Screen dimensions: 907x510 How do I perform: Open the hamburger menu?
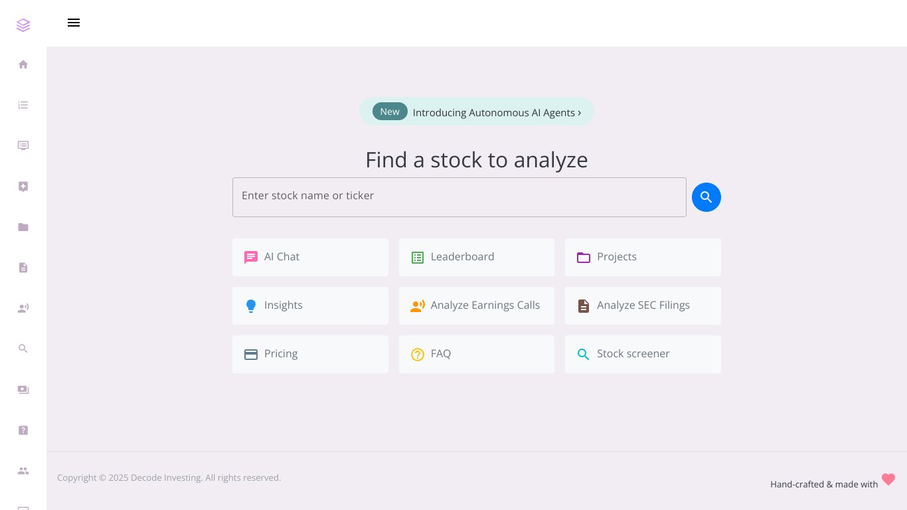point(74,23)
